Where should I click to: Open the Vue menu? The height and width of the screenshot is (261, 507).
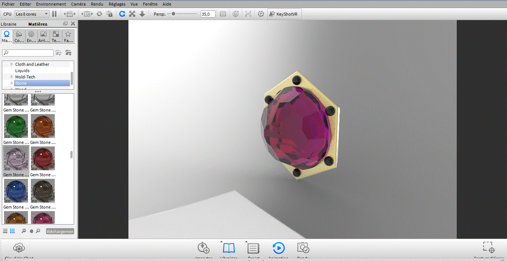point(134,4)
